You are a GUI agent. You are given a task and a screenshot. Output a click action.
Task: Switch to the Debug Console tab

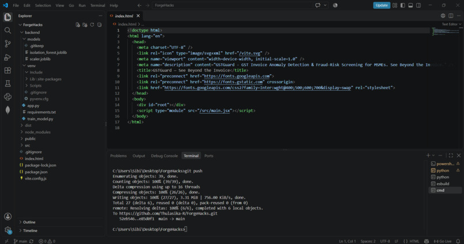coord(164,156)
